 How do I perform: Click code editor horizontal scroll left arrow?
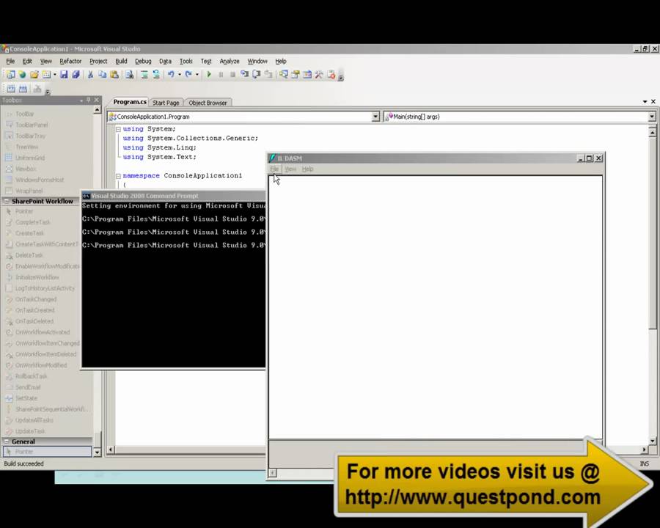tap(111, 450)
